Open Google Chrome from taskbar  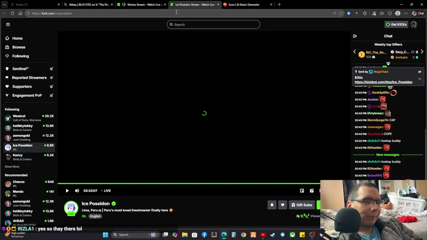pos(244,235)
